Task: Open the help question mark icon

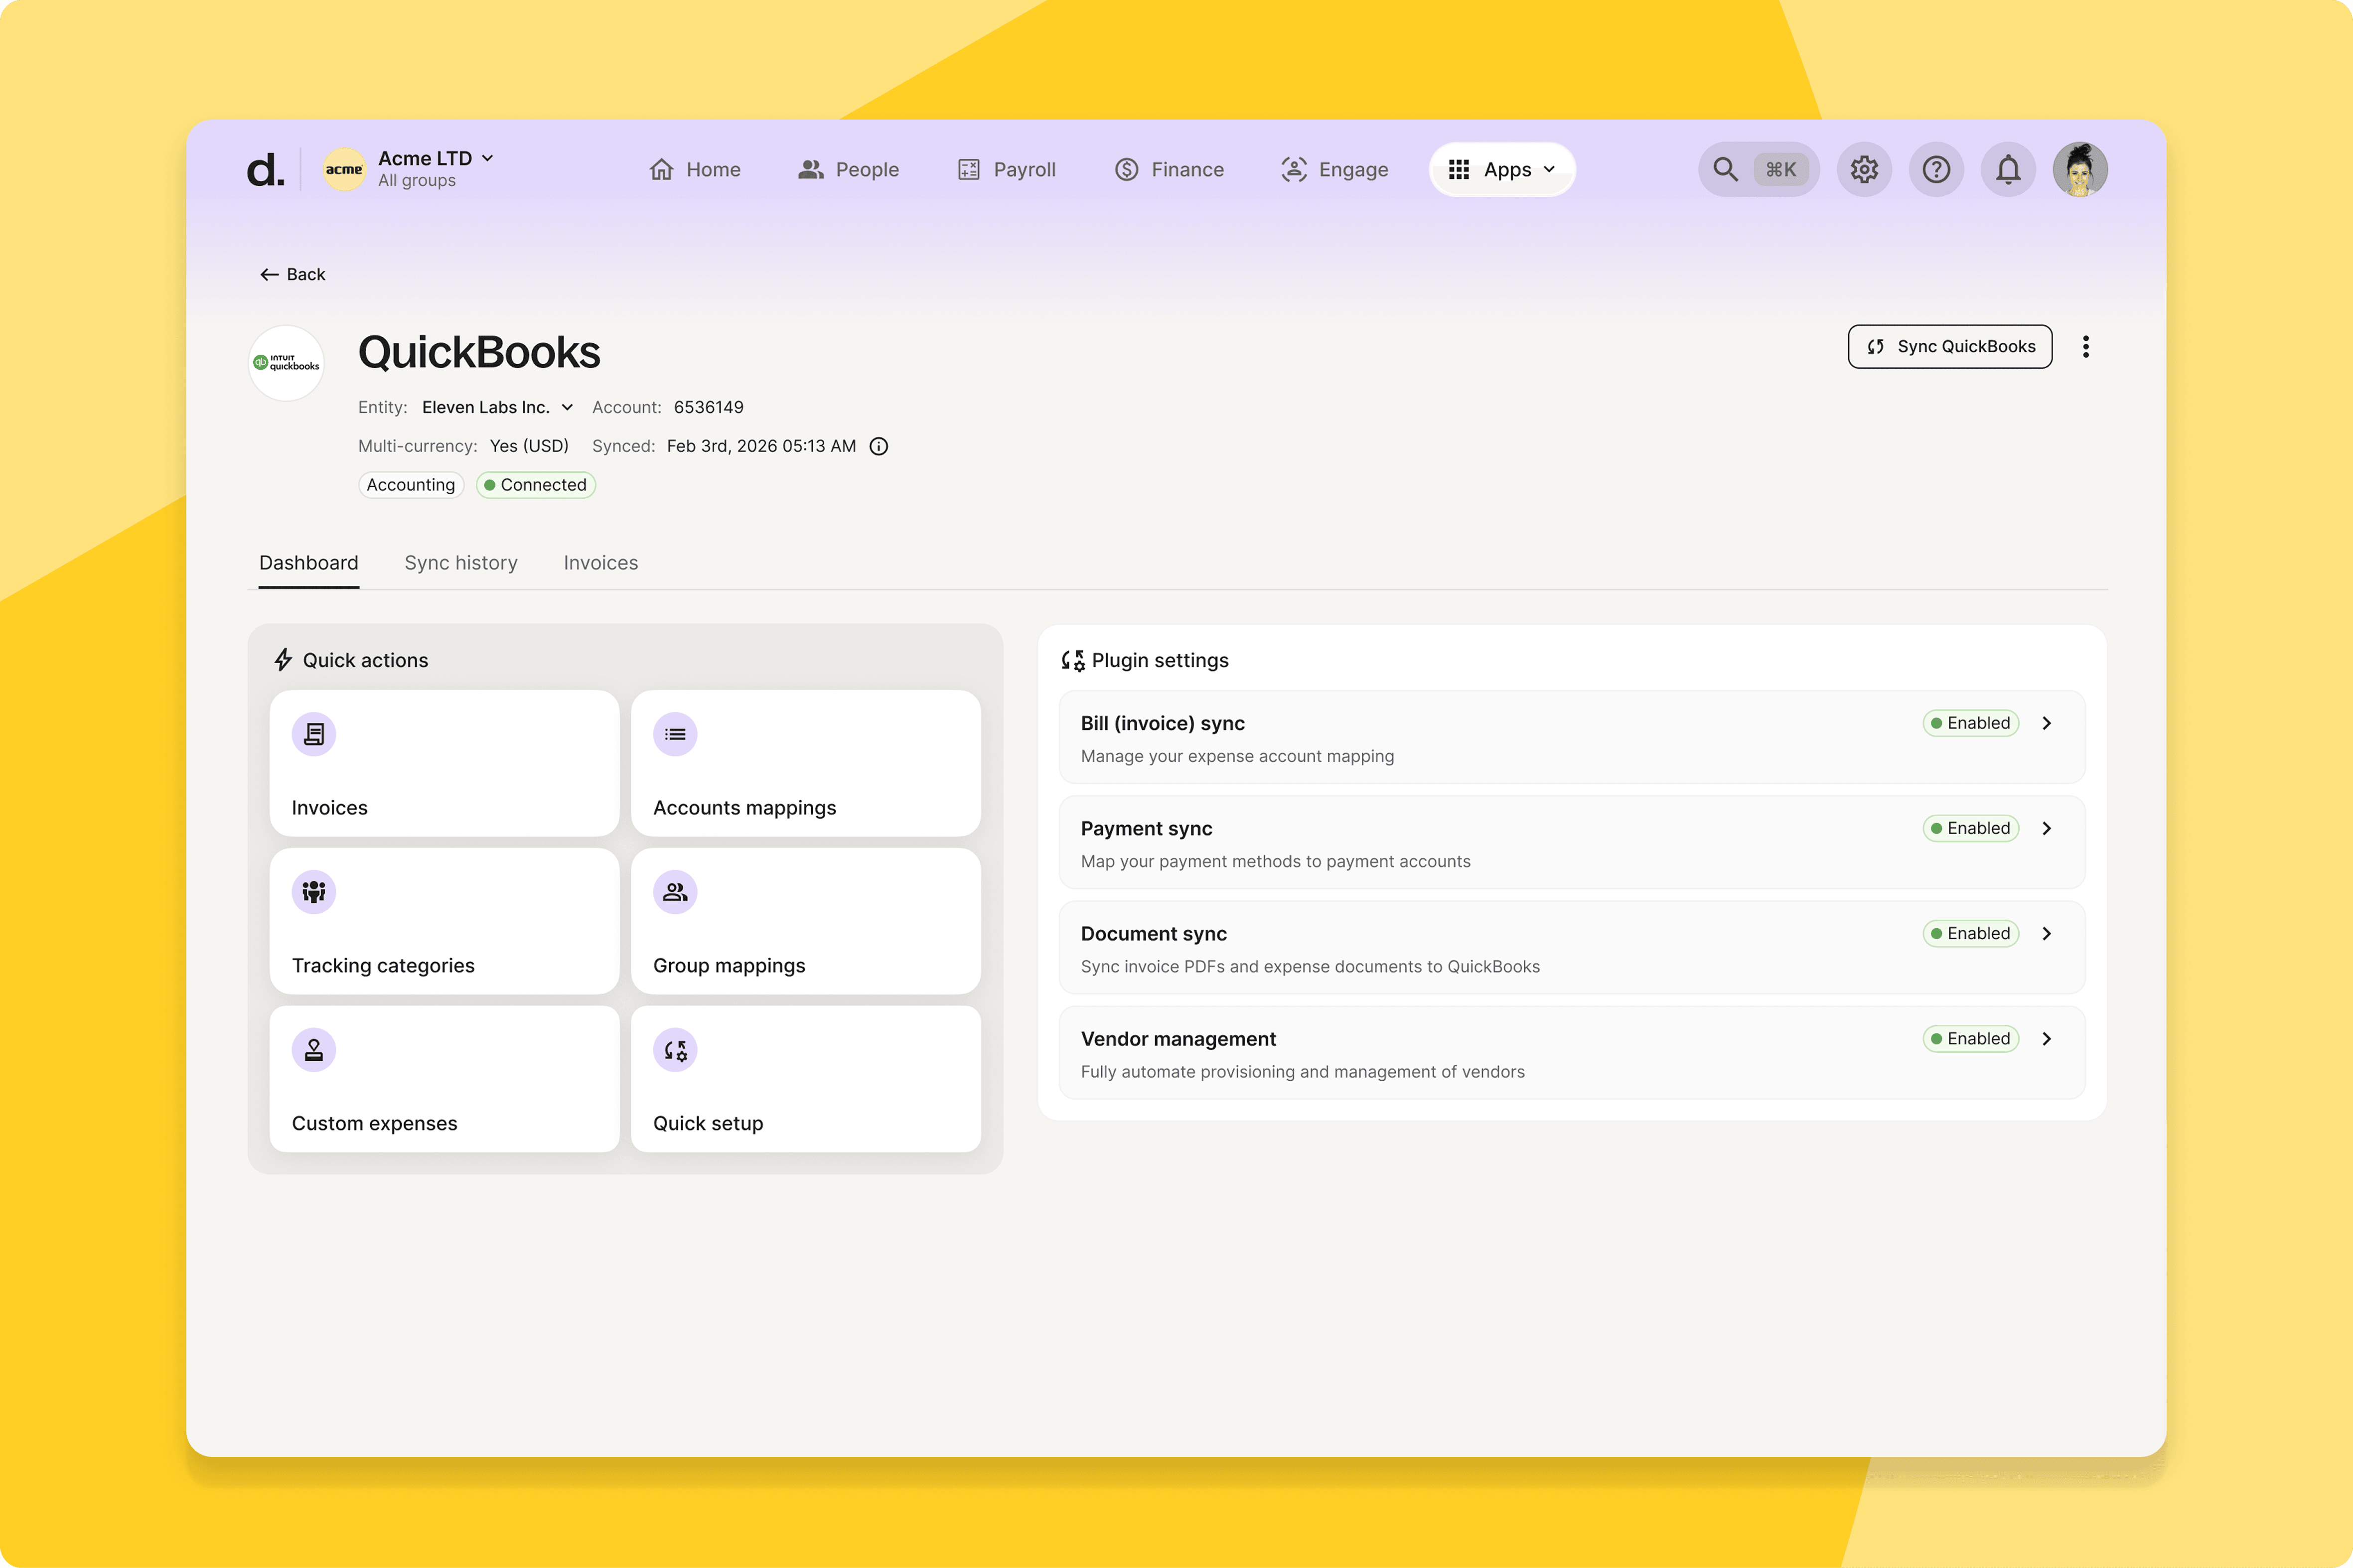Action: pos(1936,169)
